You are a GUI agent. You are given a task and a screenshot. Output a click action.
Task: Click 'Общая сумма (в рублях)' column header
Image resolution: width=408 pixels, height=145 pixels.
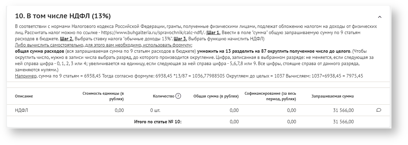click(x=216, y=96)
